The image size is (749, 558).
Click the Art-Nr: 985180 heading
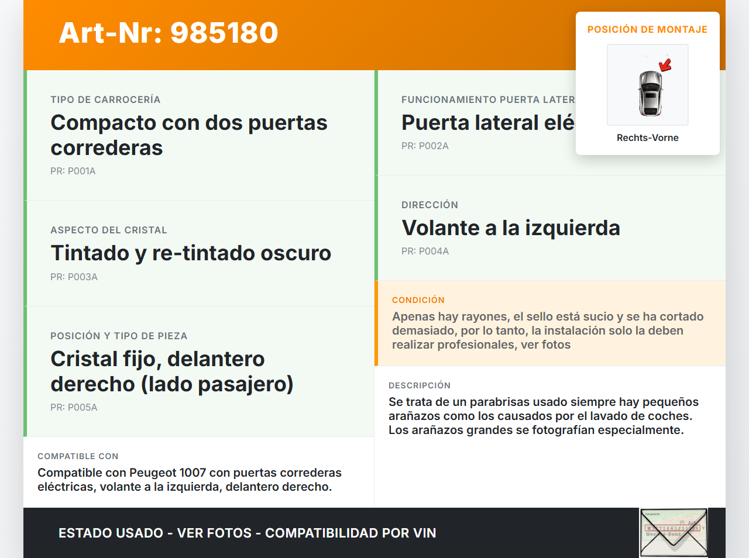tap(169, 33)
